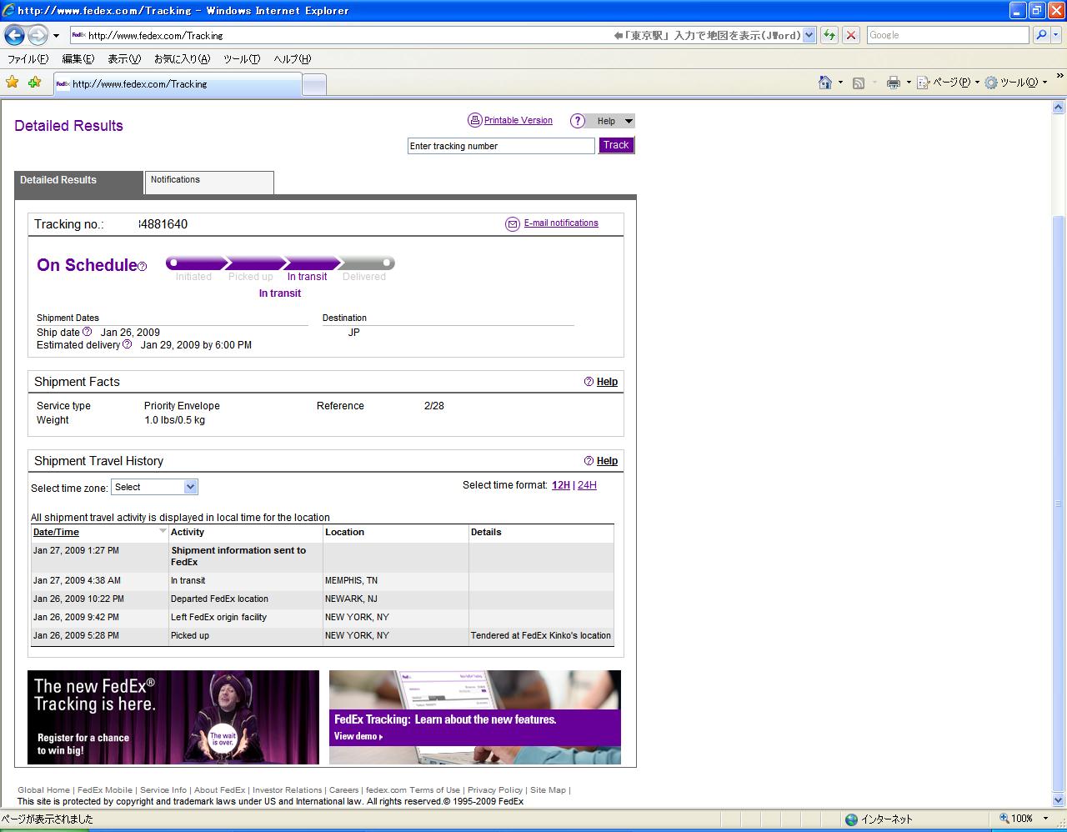Click the envelope icon beside E-mail notifications
Viewport: 1067px width, 832px height.
point(513,223)
